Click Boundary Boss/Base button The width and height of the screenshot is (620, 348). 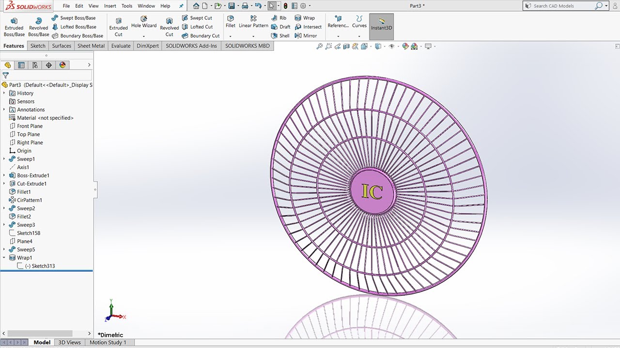coord(77,35)
